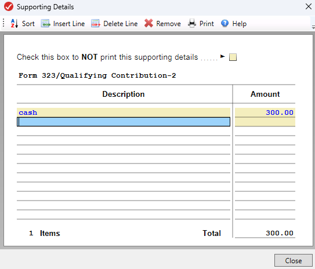Image resolution: width=315 pixels, height=269 pixels.
Task: Click the blue Help question icon
Action: (225, 24)
